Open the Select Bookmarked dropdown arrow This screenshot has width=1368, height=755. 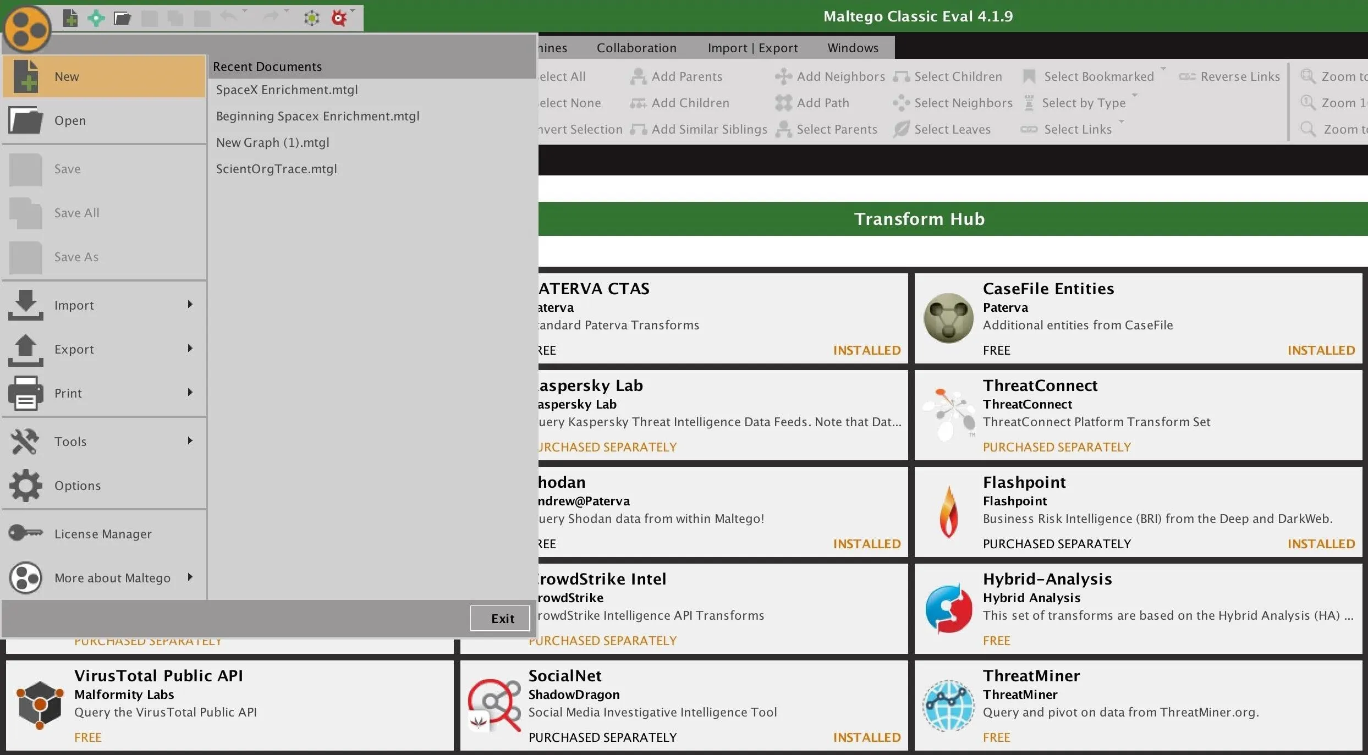1163,69
